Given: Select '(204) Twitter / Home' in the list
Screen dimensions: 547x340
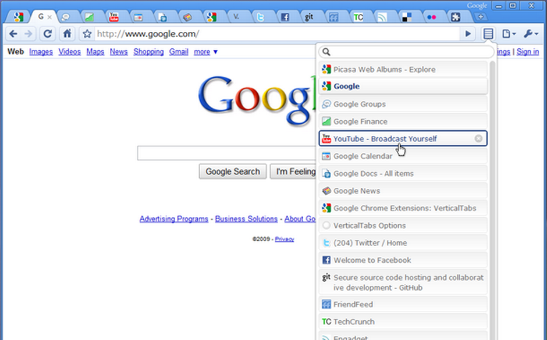Looking at the screenshot, I should [x=403, y=243].
